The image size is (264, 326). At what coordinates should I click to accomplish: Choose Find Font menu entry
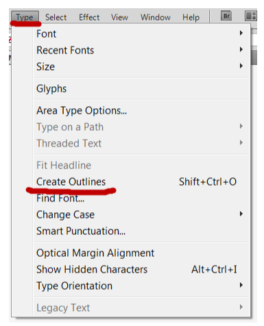tap(141, 198)
